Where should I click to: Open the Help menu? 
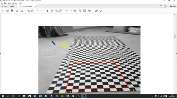coord(20,3)
